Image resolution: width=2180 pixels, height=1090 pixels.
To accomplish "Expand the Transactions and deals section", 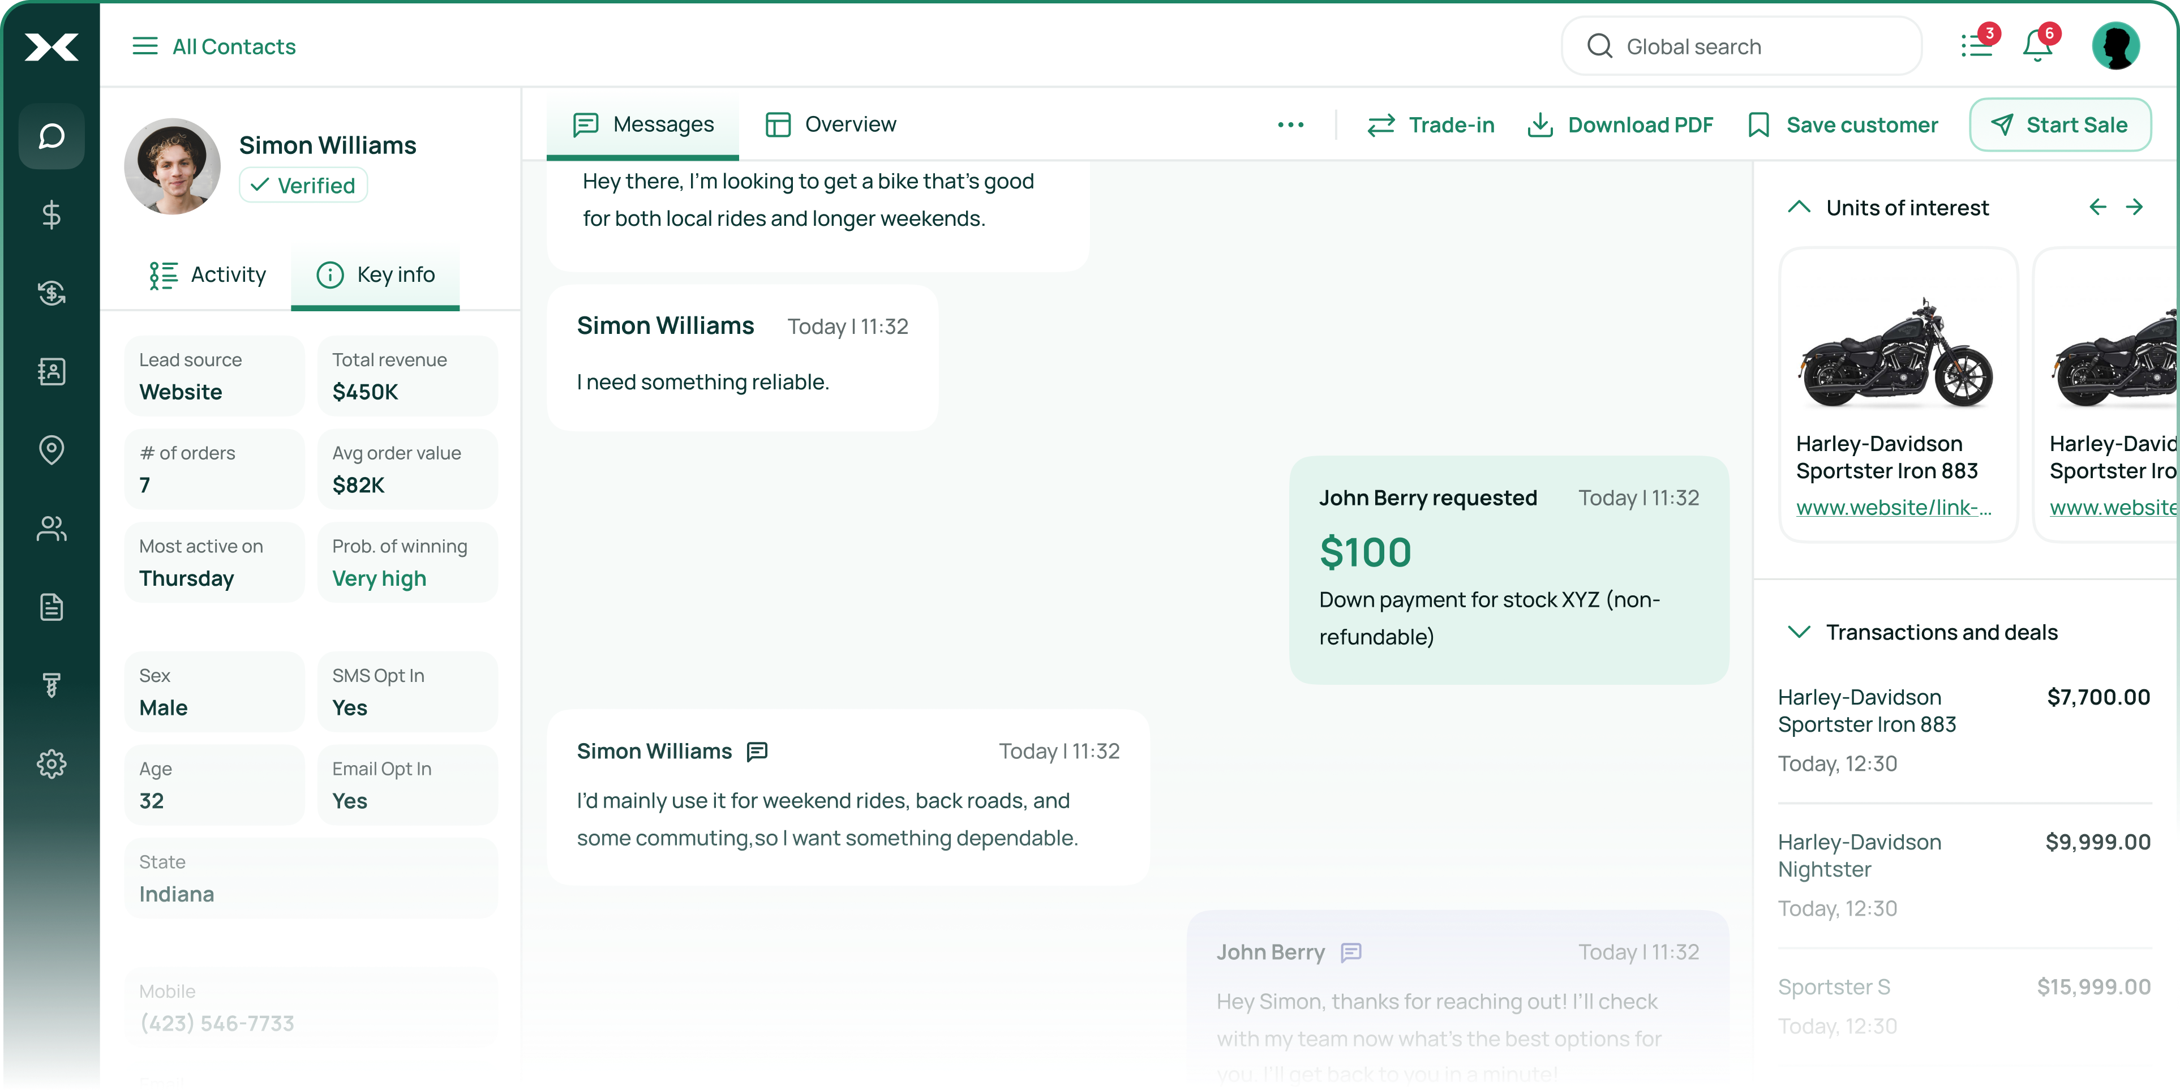I will pos(1799,632).
